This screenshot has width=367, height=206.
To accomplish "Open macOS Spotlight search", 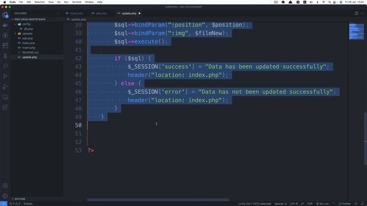I will 330,2.
